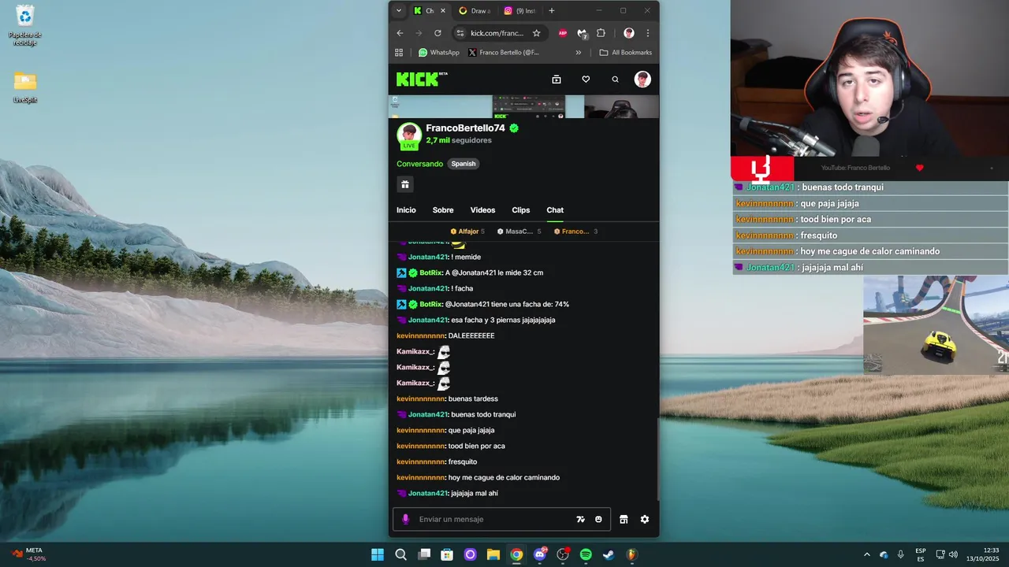Open the Chrome profile avatar
Image resolution: width=1009 pixels, height=567 pixels.
click(629, 33)
